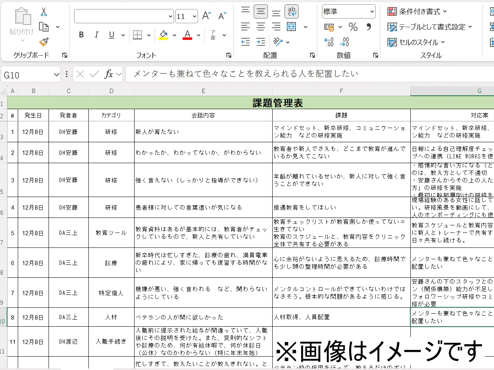Click the Comma style icon

click(x=369, y=27)
